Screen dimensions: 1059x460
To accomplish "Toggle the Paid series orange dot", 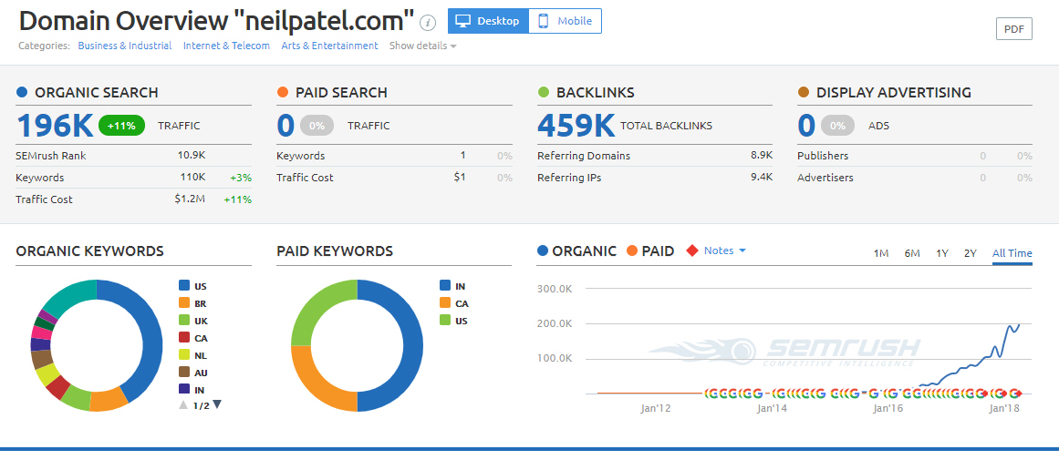I will pyautogui.click(x=631, y=251).
